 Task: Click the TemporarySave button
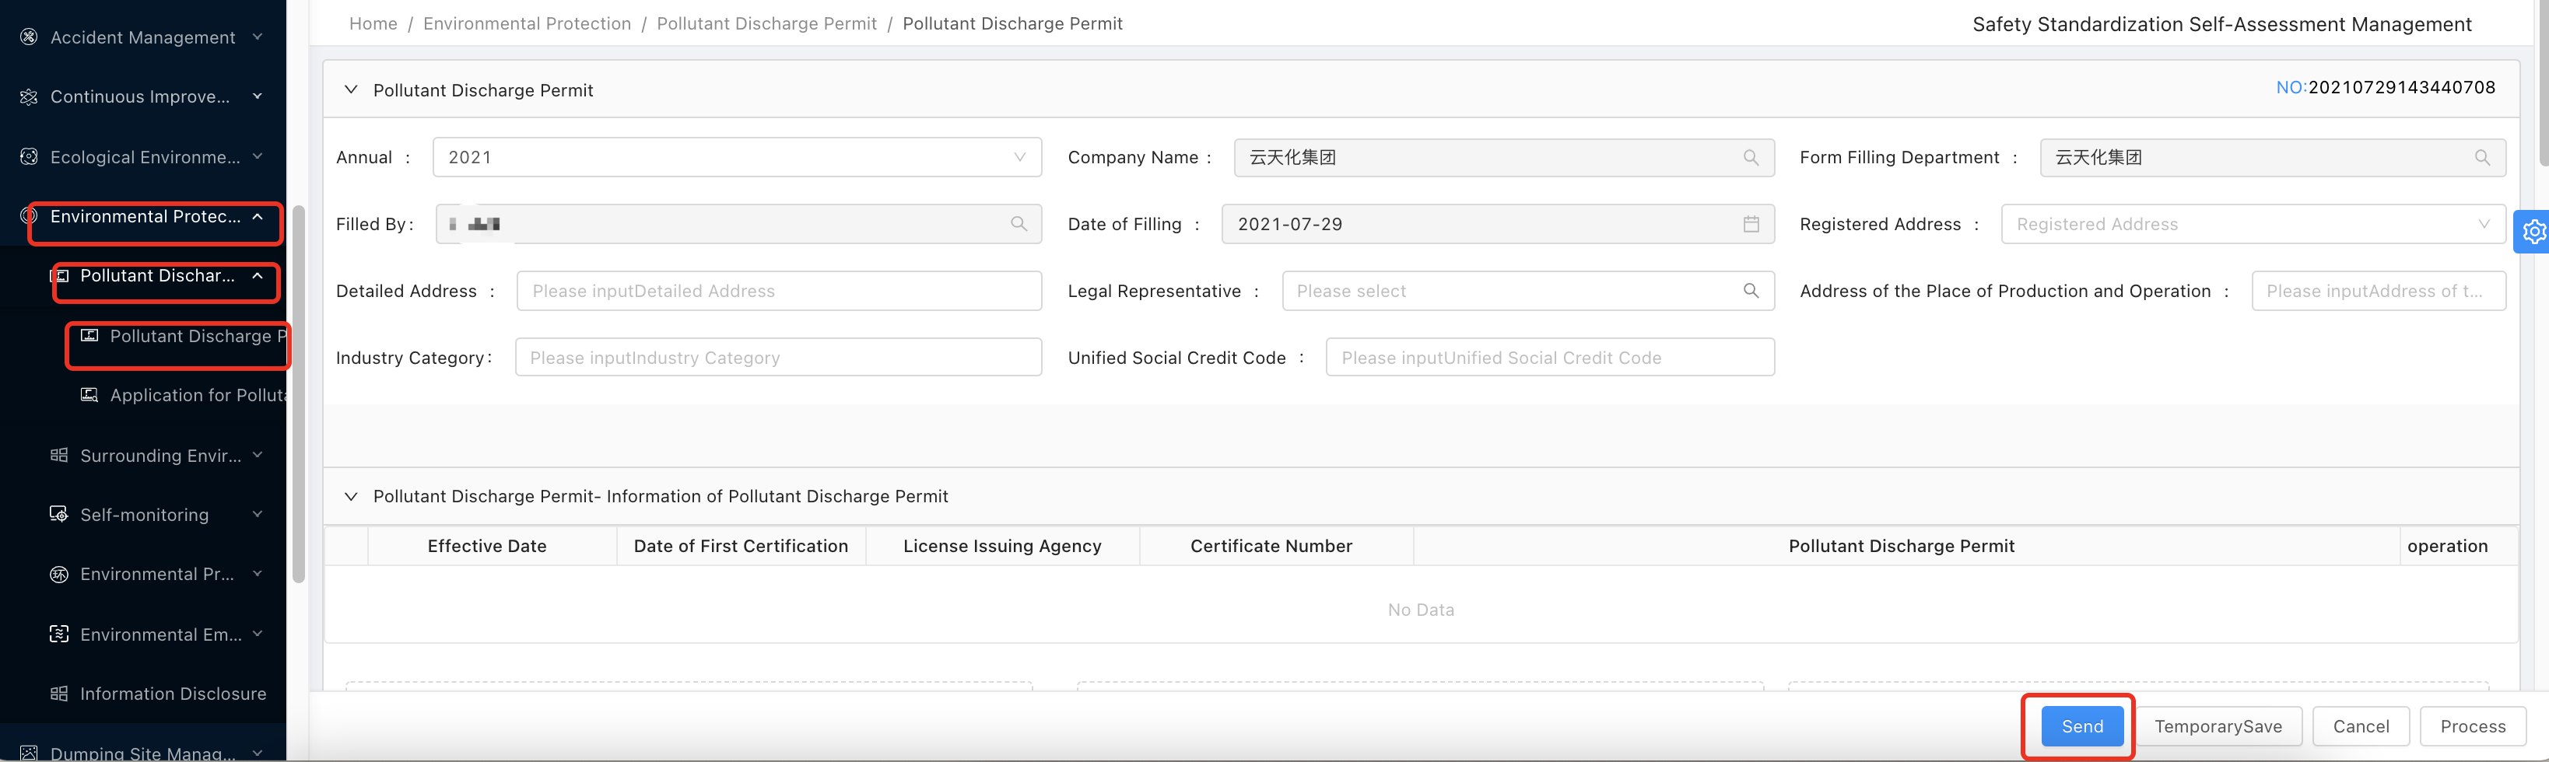pos(2218,726)
